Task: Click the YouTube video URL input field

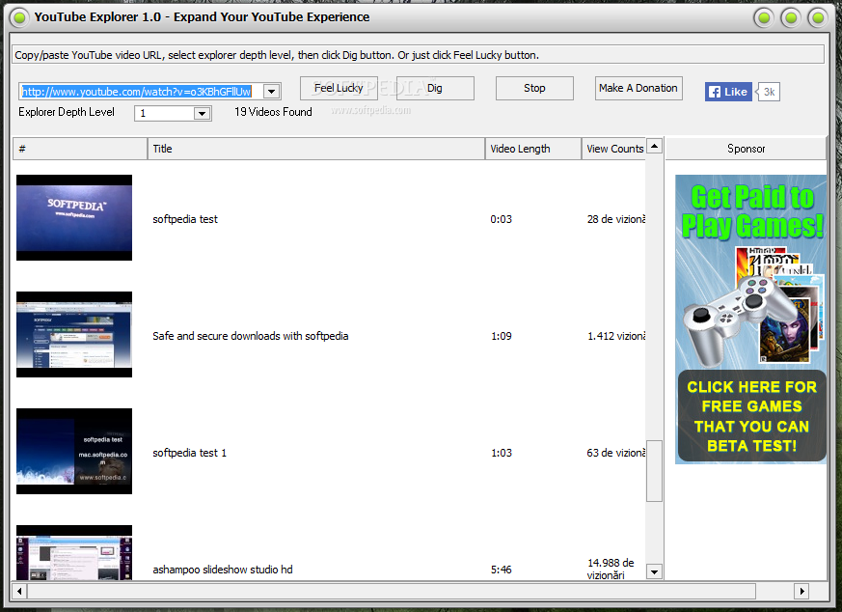Action: (141, 92)
